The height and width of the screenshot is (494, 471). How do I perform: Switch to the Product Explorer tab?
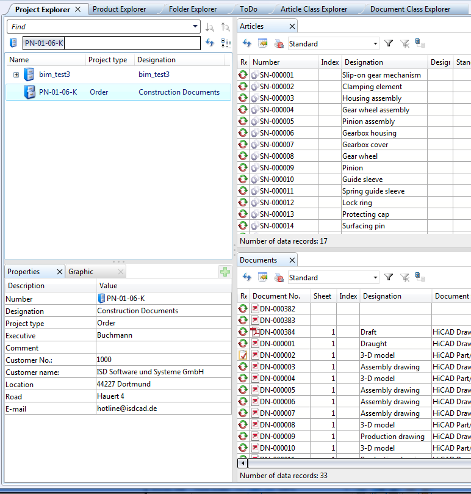pos(119,9)
